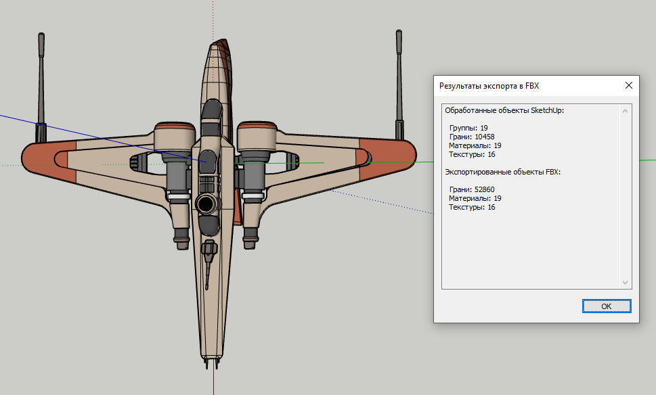The height and width of the screenshot is (395, 656).
Task: Click the right wing's red tip
Action: [x=387, y=159]
